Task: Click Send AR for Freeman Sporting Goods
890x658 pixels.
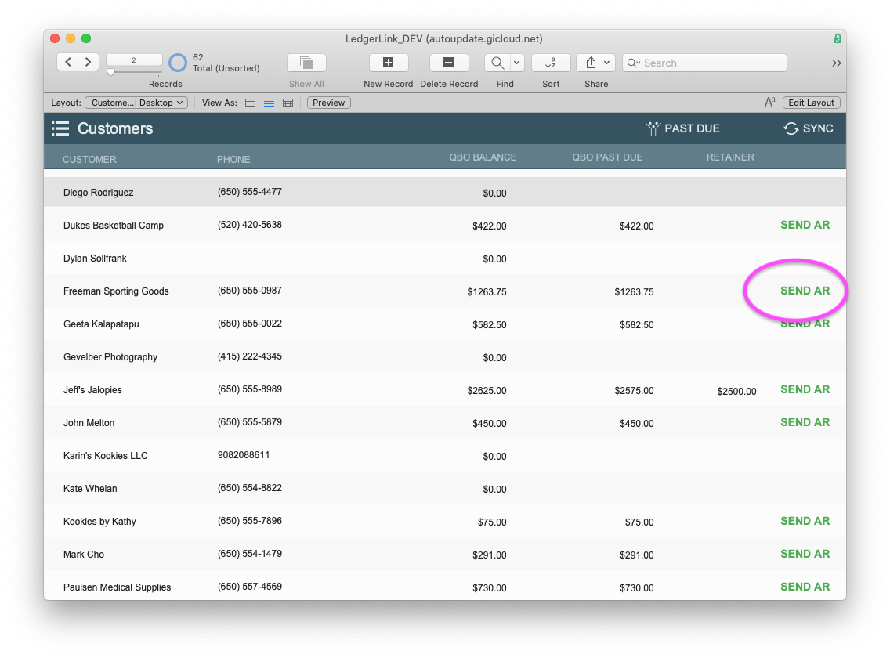Action: pyautogui.click(x=805, y=291)
